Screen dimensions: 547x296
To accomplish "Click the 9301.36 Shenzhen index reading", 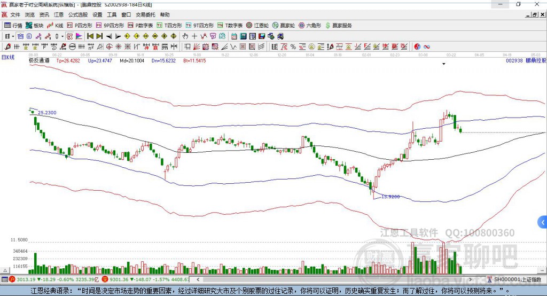I will tap(119, 279).
